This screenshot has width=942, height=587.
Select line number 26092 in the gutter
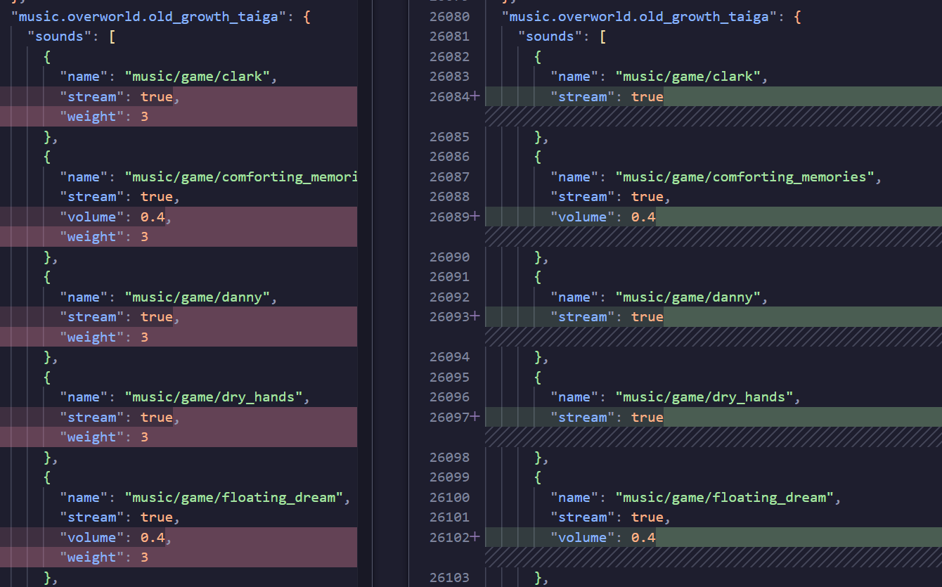[450, 297]
